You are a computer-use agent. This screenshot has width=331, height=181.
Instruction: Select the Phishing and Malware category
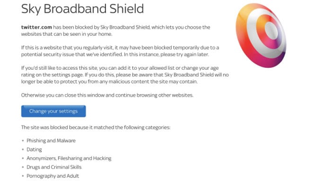pos(51,140)
